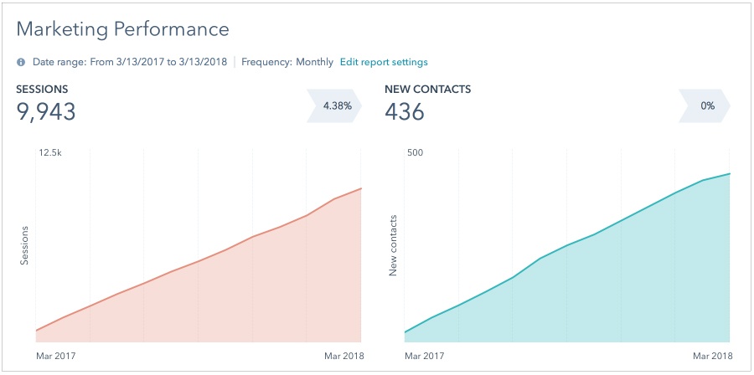Click the info icon beside Date range
This screenshot has width=754, height=375.
21,63
